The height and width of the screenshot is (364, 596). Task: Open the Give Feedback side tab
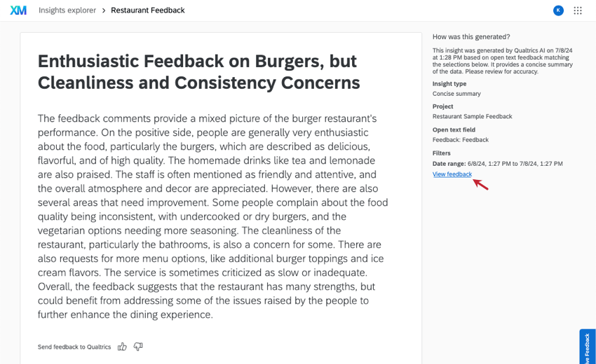pyautogui.click(x=588, y=346)
